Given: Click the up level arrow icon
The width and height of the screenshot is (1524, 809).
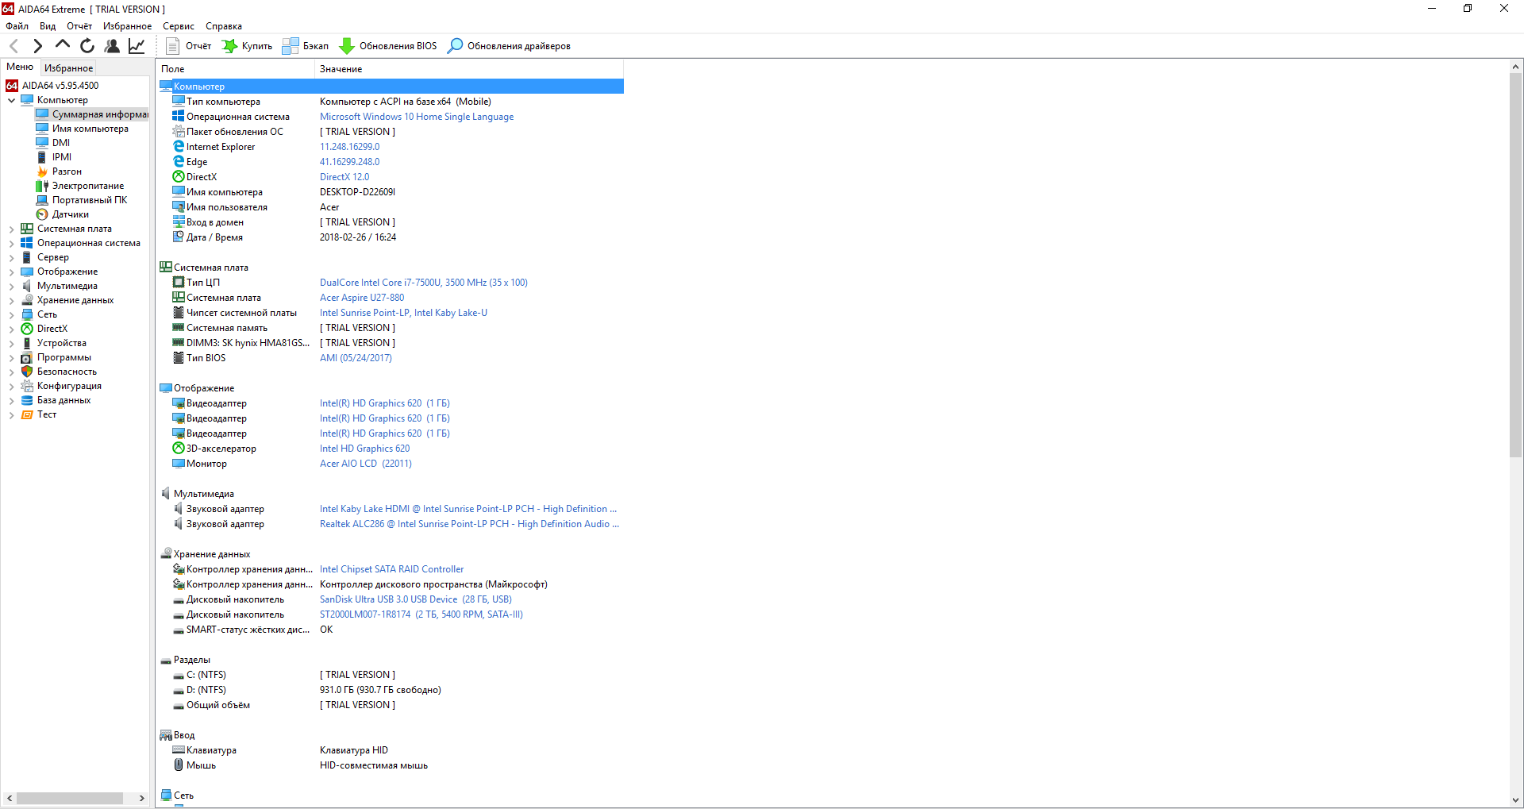Looking at the screenshot, I should pyautogui.click(x=62, y=45).
